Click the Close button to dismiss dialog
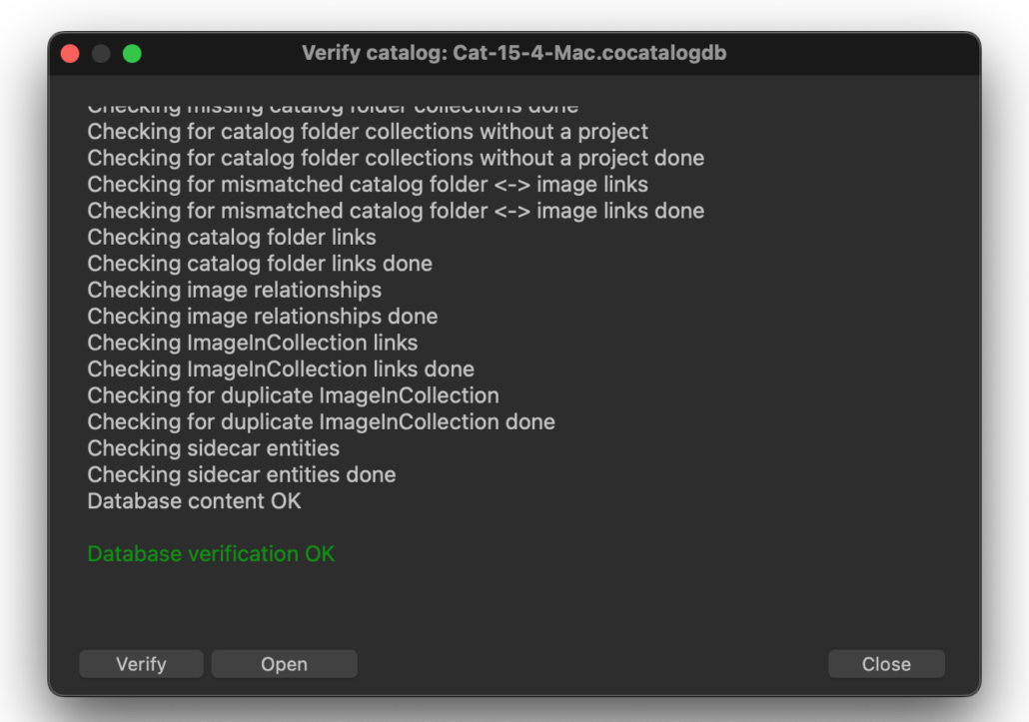Screen dimensions: 1029x722 pyautogui.click(x=885, y=663)
